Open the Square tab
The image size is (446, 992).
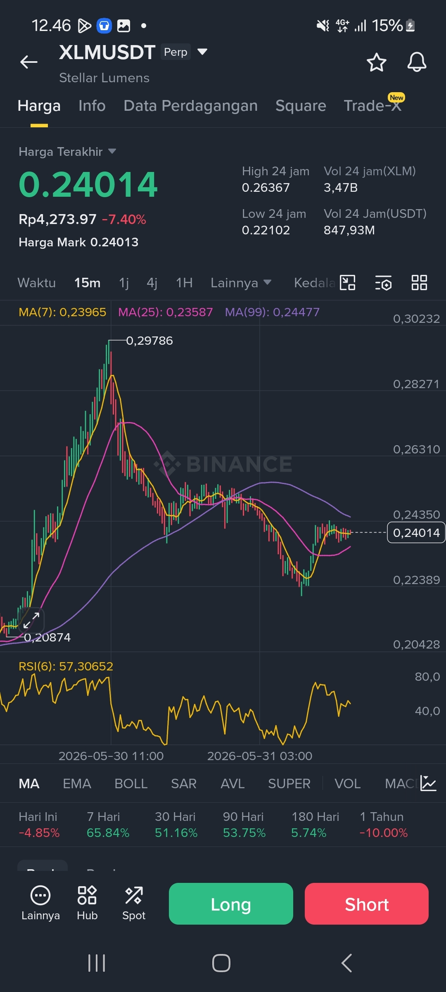[x=301, y=106]
